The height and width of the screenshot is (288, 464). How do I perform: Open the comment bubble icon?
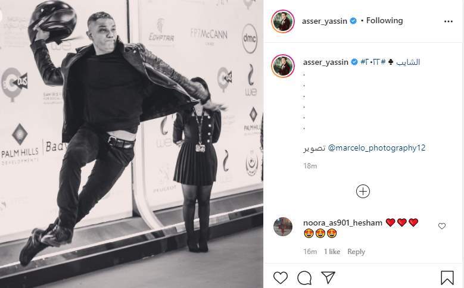click(x=304, y=278)
